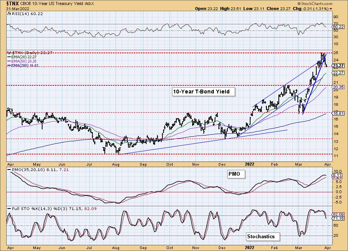Click the 'PMO' annotation box
The height and width of the screenshot is (251, 348).
click(x=236, y=174)
